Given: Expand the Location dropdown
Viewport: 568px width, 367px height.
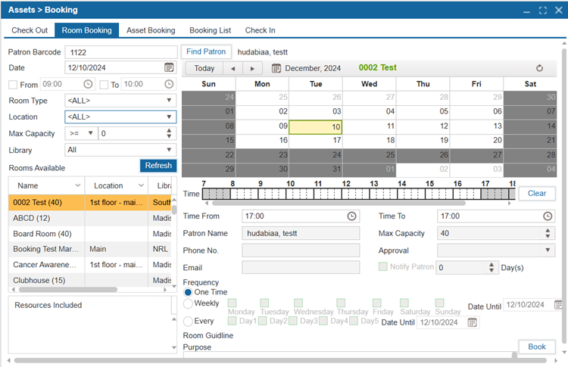Looking at the screenshot, I should tap(169, 117).
